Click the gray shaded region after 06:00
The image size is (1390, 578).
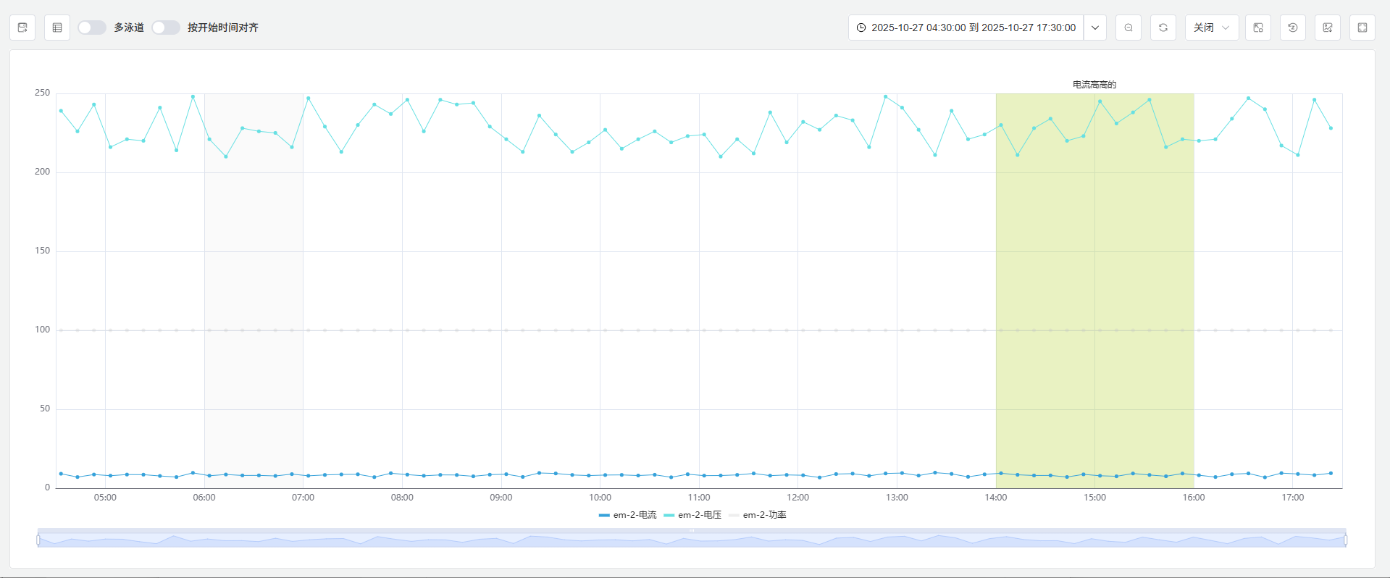tap(254, 290)
